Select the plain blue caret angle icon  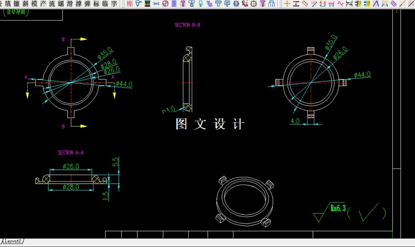click(376, 4)
